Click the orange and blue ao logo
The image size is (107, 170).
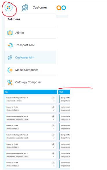pos(61,8)
